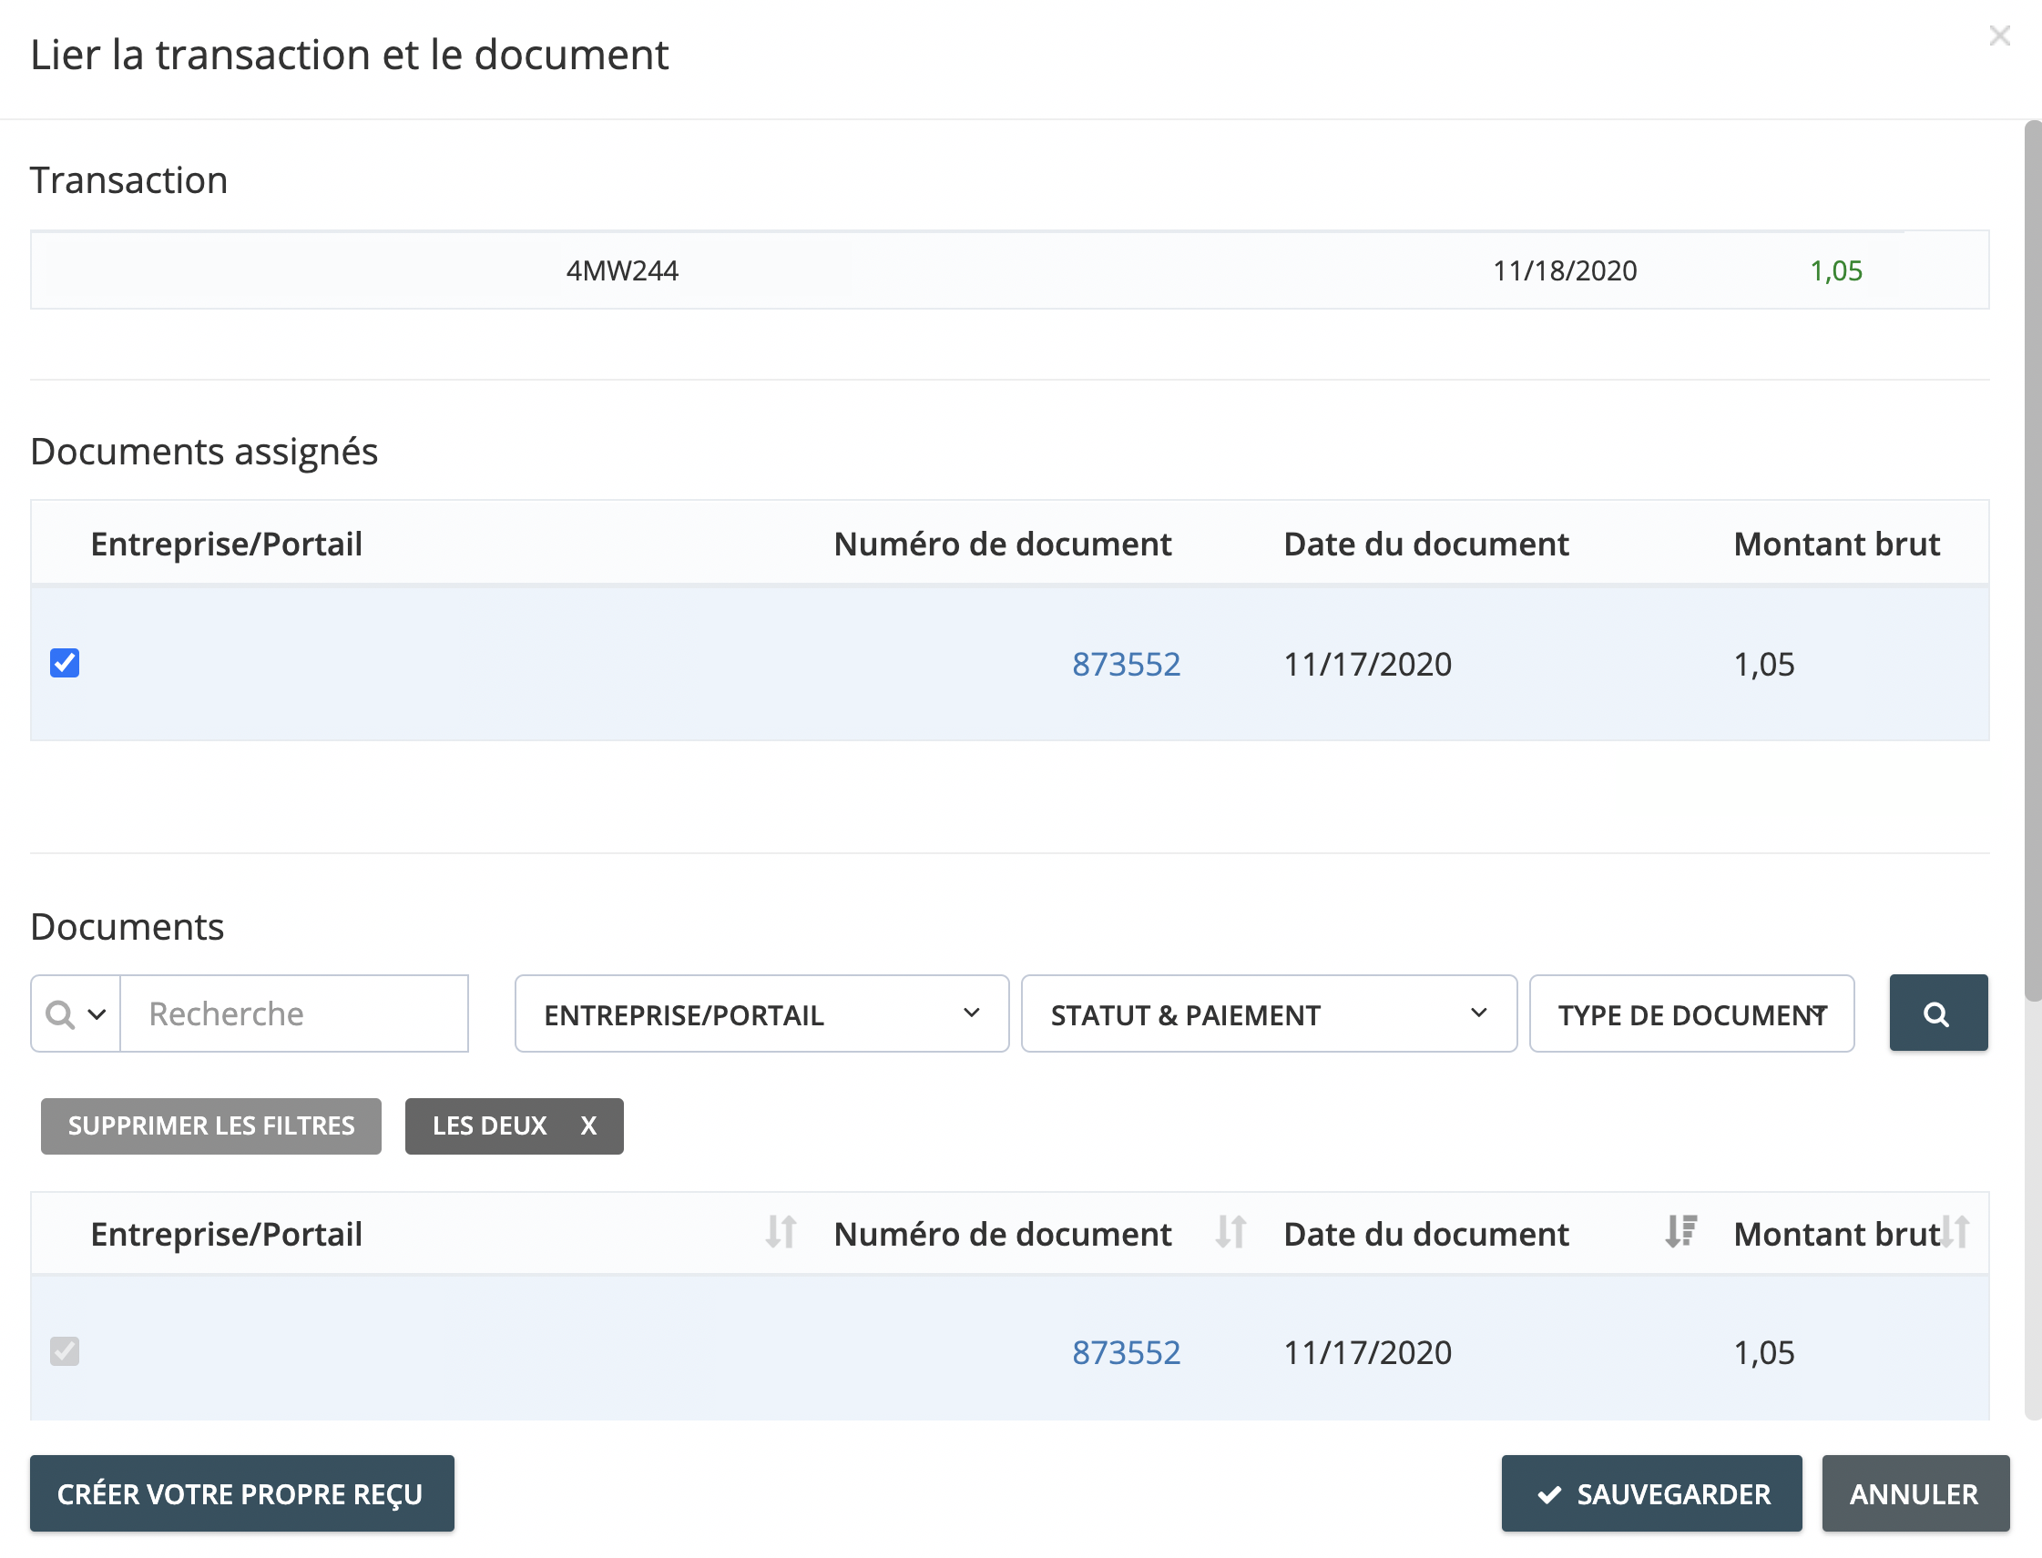Image resolution: width=2042 pixels, height=1558 pixels.
Task: Click Entreprise/Portail header in Documents assignés
Action: point(226,544)
